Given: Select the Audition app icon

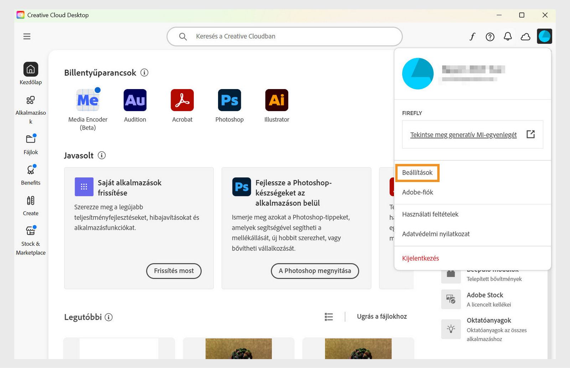Looking at the screenshot, I should coord(135,101).
